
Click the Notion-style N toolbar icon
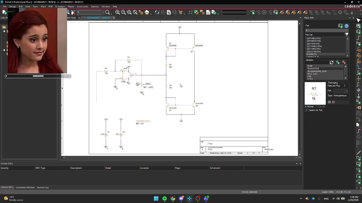point(169,12)
